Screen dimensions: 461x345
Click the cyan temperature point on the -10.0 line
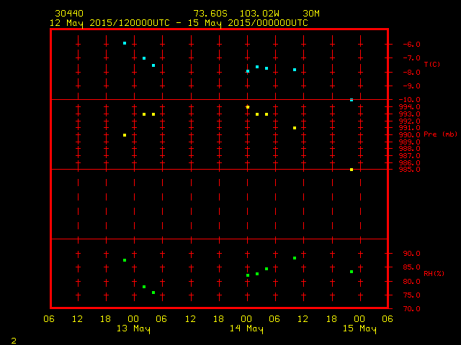click(352, 100)
